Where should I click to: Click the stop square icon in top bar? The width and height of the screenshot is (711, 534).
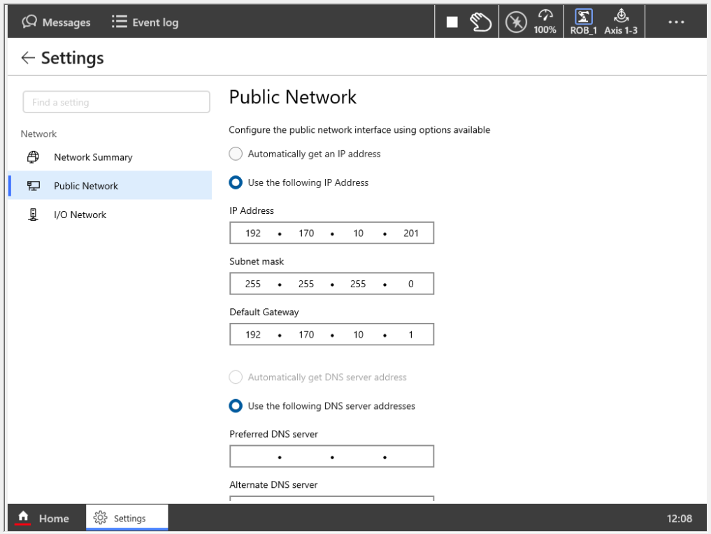click(x=452, y=22)
